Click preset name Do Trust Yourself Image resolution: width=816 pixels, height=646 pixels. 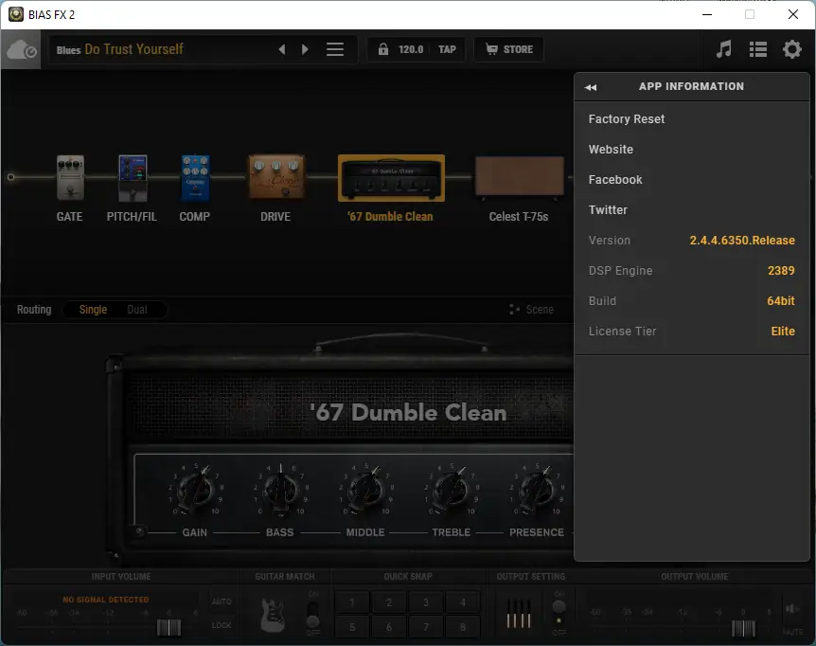133,49
